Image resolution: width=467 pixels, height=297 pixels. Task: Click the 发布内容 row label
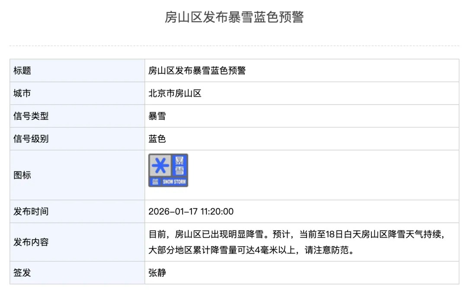coord(31,242)
